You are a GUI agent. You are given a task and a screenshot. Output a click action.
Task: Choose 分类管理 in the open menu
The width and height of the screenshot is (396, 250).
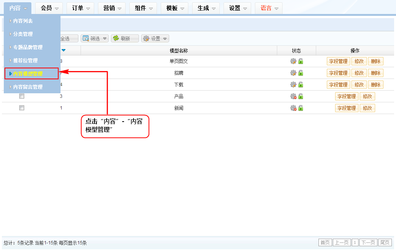click(x=23, y=34)
